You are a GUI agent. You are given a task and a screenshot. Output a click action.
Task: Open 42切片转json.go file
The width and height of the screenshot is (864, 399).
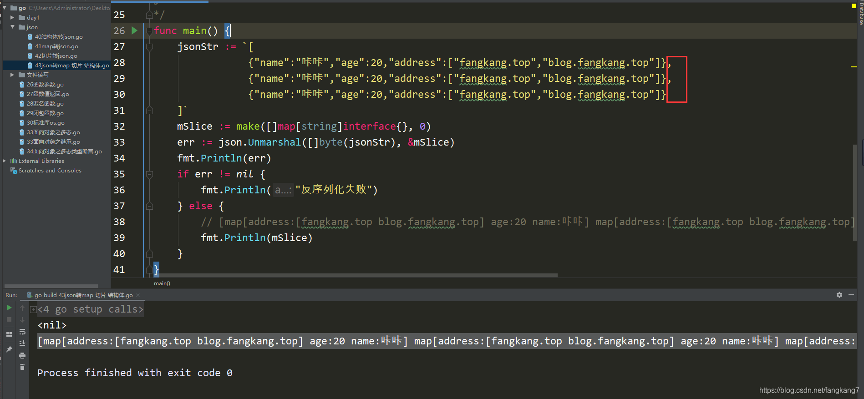56,56
